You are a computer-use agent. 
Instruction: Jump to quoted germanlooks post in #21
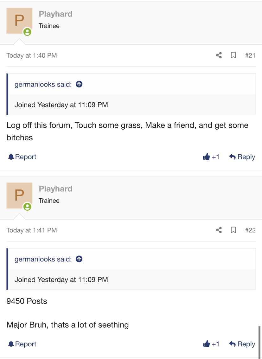79,84
